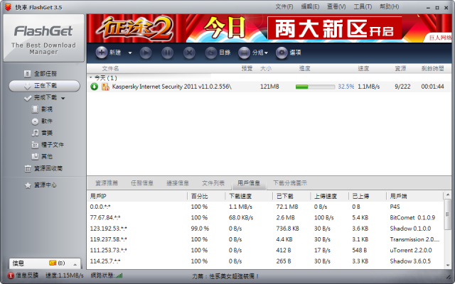Image resolution: width=455 pixels, height=284 pixels.
Task: Click peer list scrollbar up arrow
Action: click(x=448, y=195)
